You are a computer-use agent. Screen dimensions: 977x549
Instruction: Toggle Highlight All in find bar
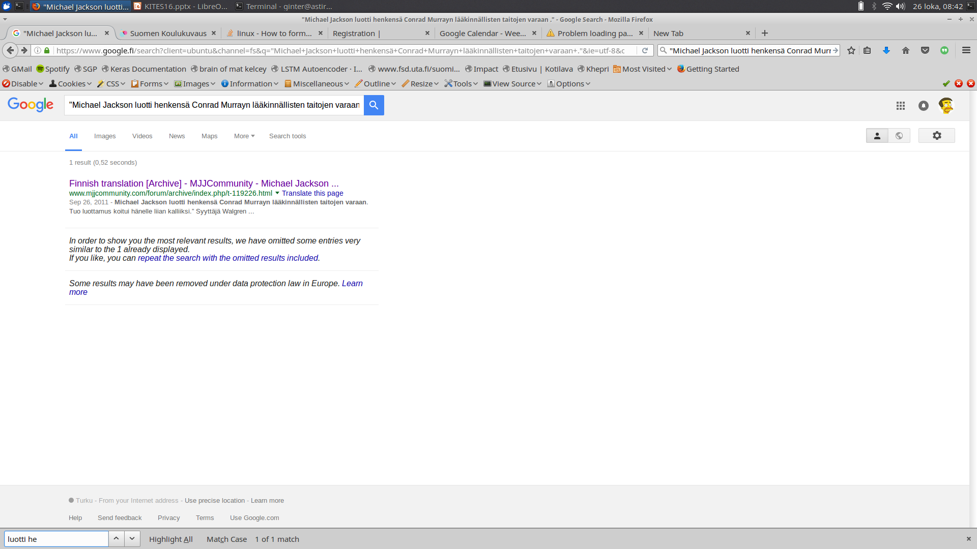170,539
